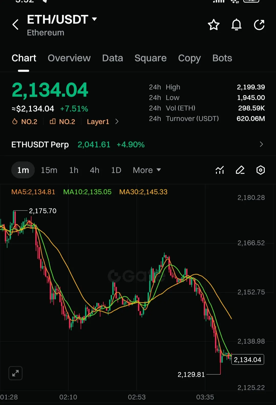Tap the MA10:2,135.05 indicator label
Viewport: 276px width, 405px height.
coord(87,192)
